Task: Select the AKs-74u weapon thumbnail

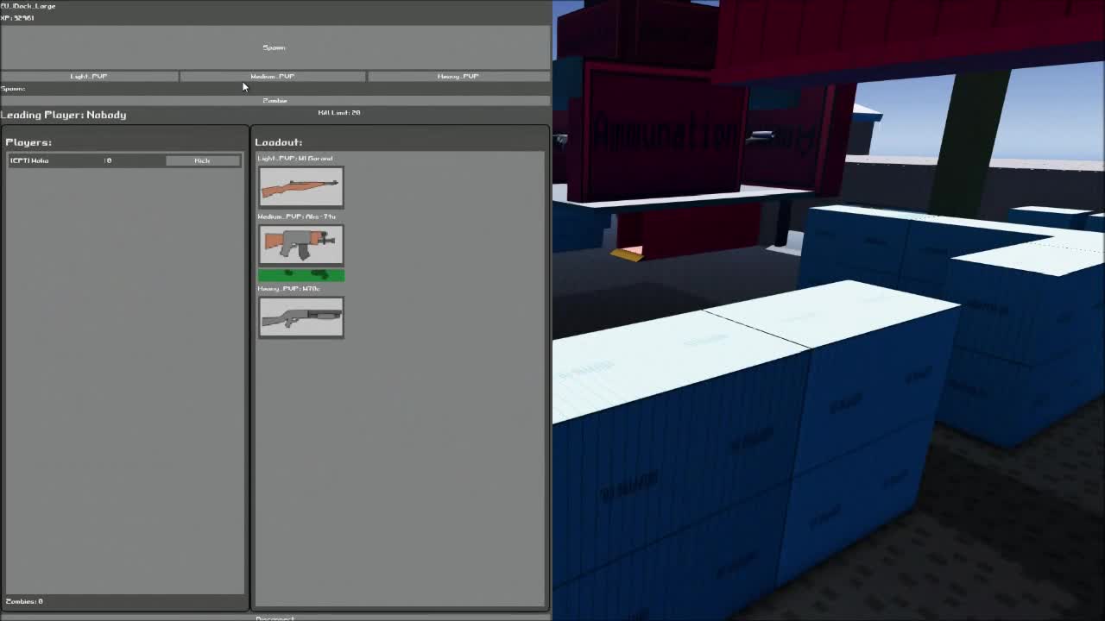Action: click(x=300, y=245)
